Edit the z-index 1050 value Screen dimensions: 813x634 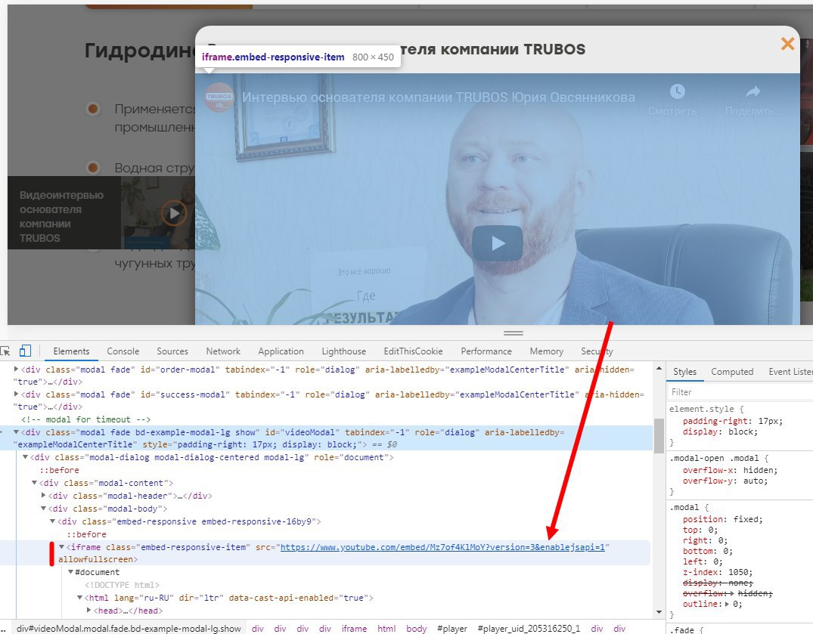coord(739,572)
